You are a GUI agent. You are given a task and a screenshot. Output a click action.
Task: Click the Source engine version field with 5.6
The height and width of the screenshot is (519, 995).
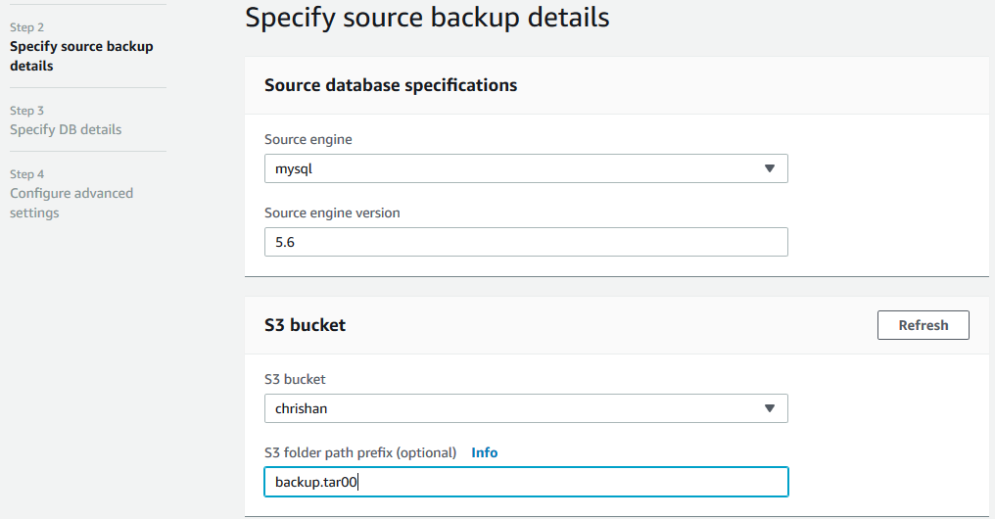click(x=525, y=242)
